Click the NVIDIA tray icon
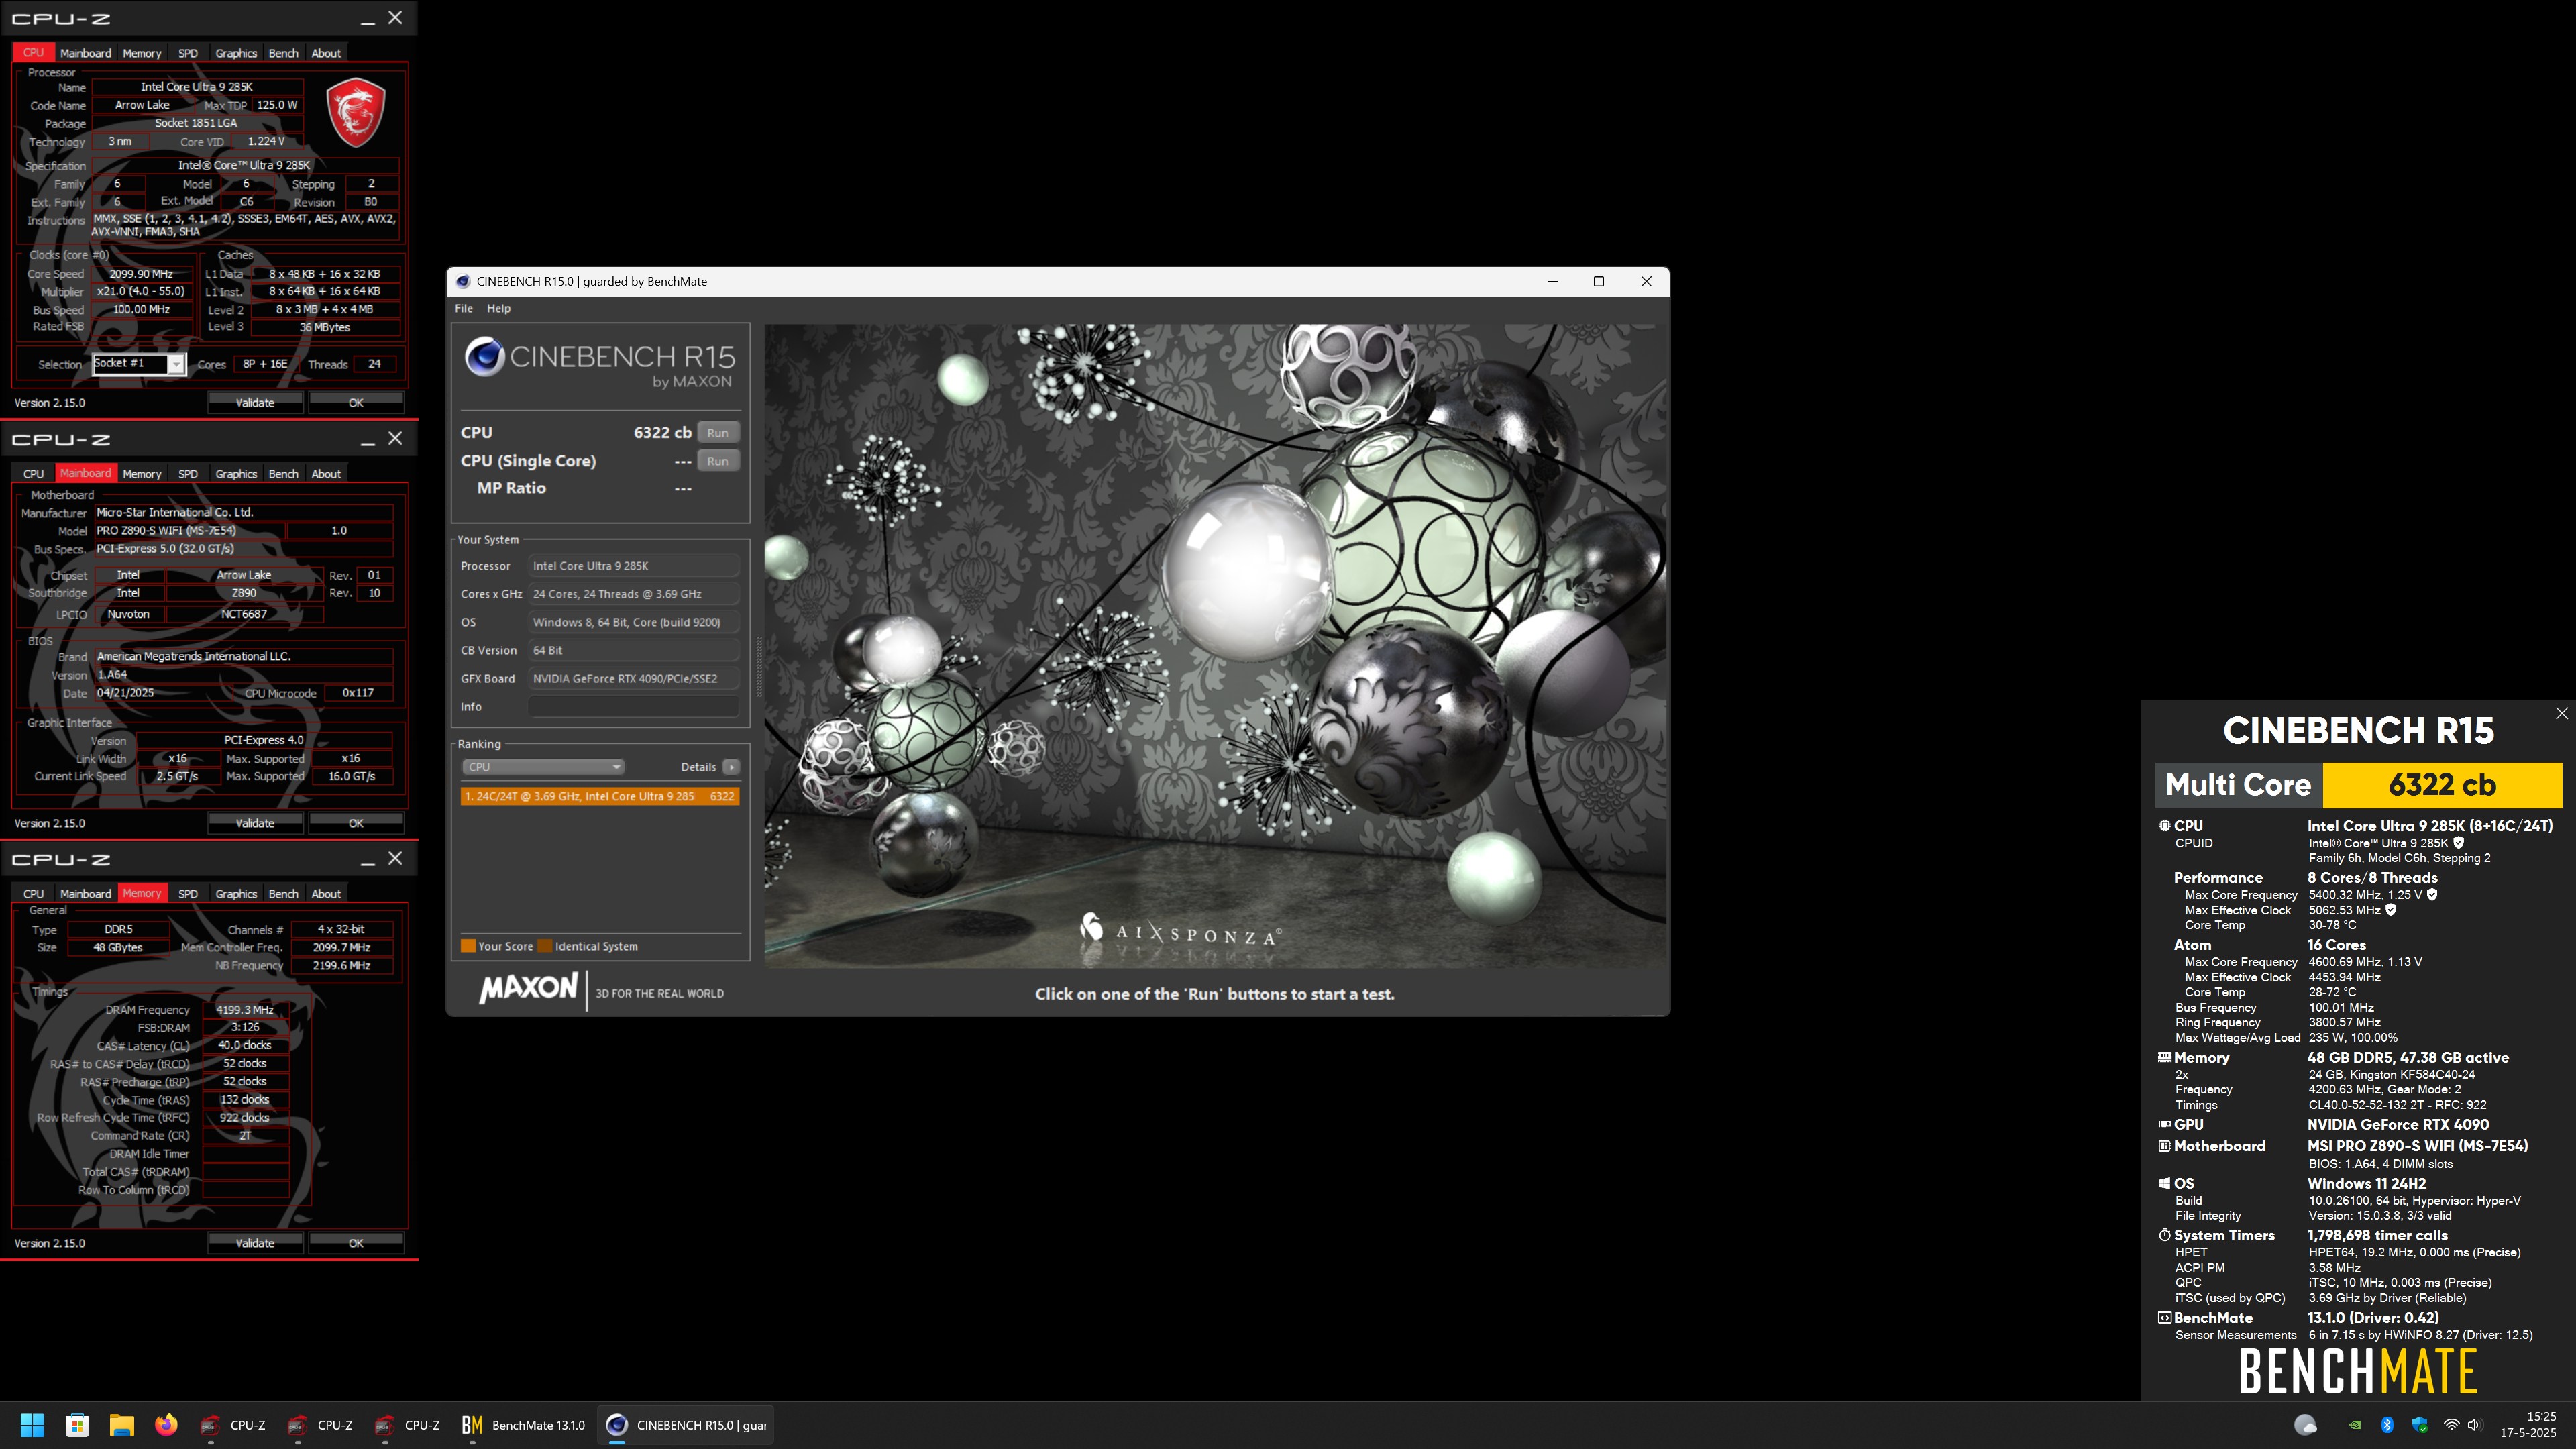Screen dimensions: 2576x1449 click(2355, 1425)
